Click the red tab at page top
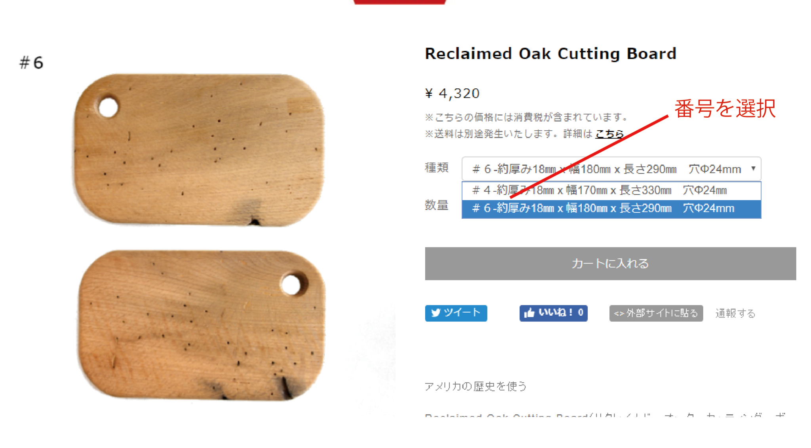This screenshot has height=448, width=811. [400, 2]
